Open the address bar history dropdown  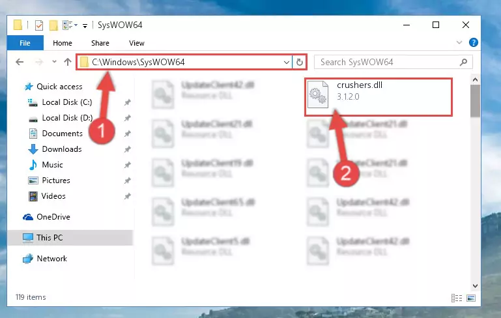point(286,62)
